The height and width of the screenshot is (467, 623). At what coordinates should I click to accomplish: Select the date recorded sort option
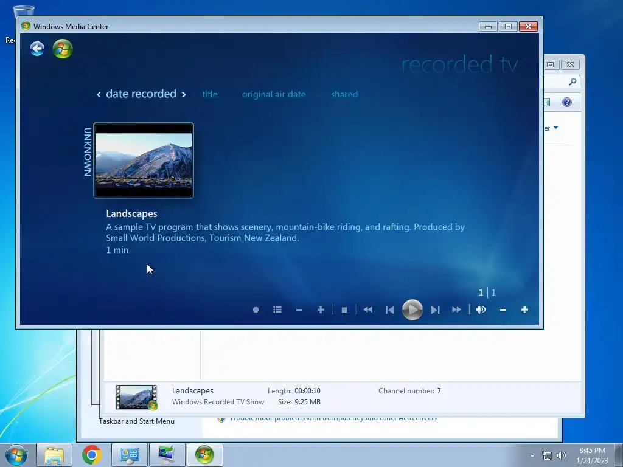141,94
